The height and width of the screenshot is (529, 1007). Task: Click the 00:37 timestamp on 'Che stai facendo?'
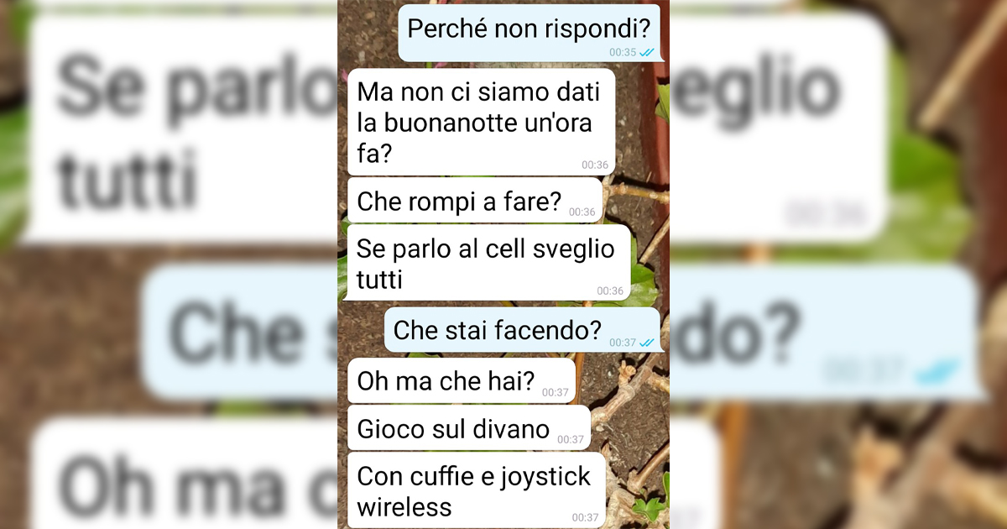tap(623, 343)
